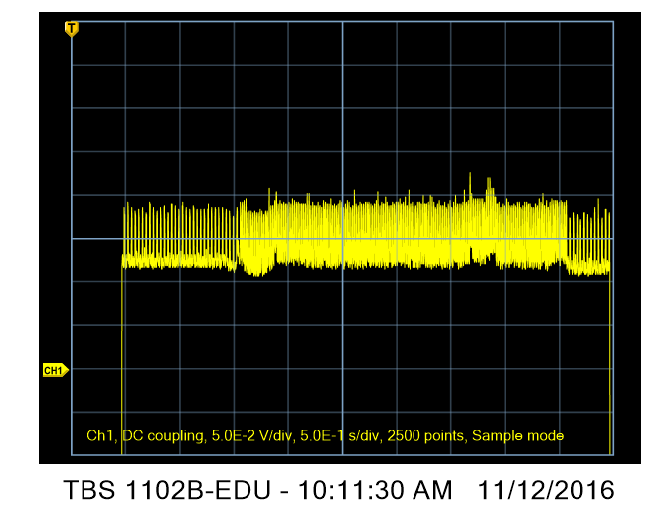The height and width of the screenshot is (516, 662).
Task: Click the '11/12/2016' date text
Action: 546,490
